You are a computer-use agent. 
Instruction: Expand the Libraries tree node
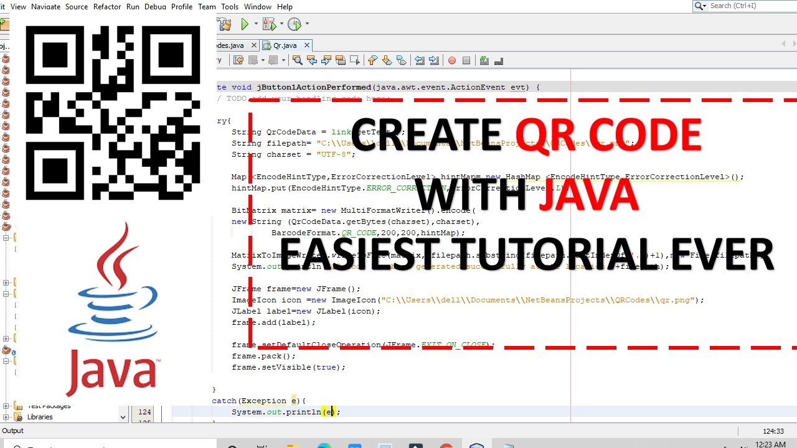point(6,417)
